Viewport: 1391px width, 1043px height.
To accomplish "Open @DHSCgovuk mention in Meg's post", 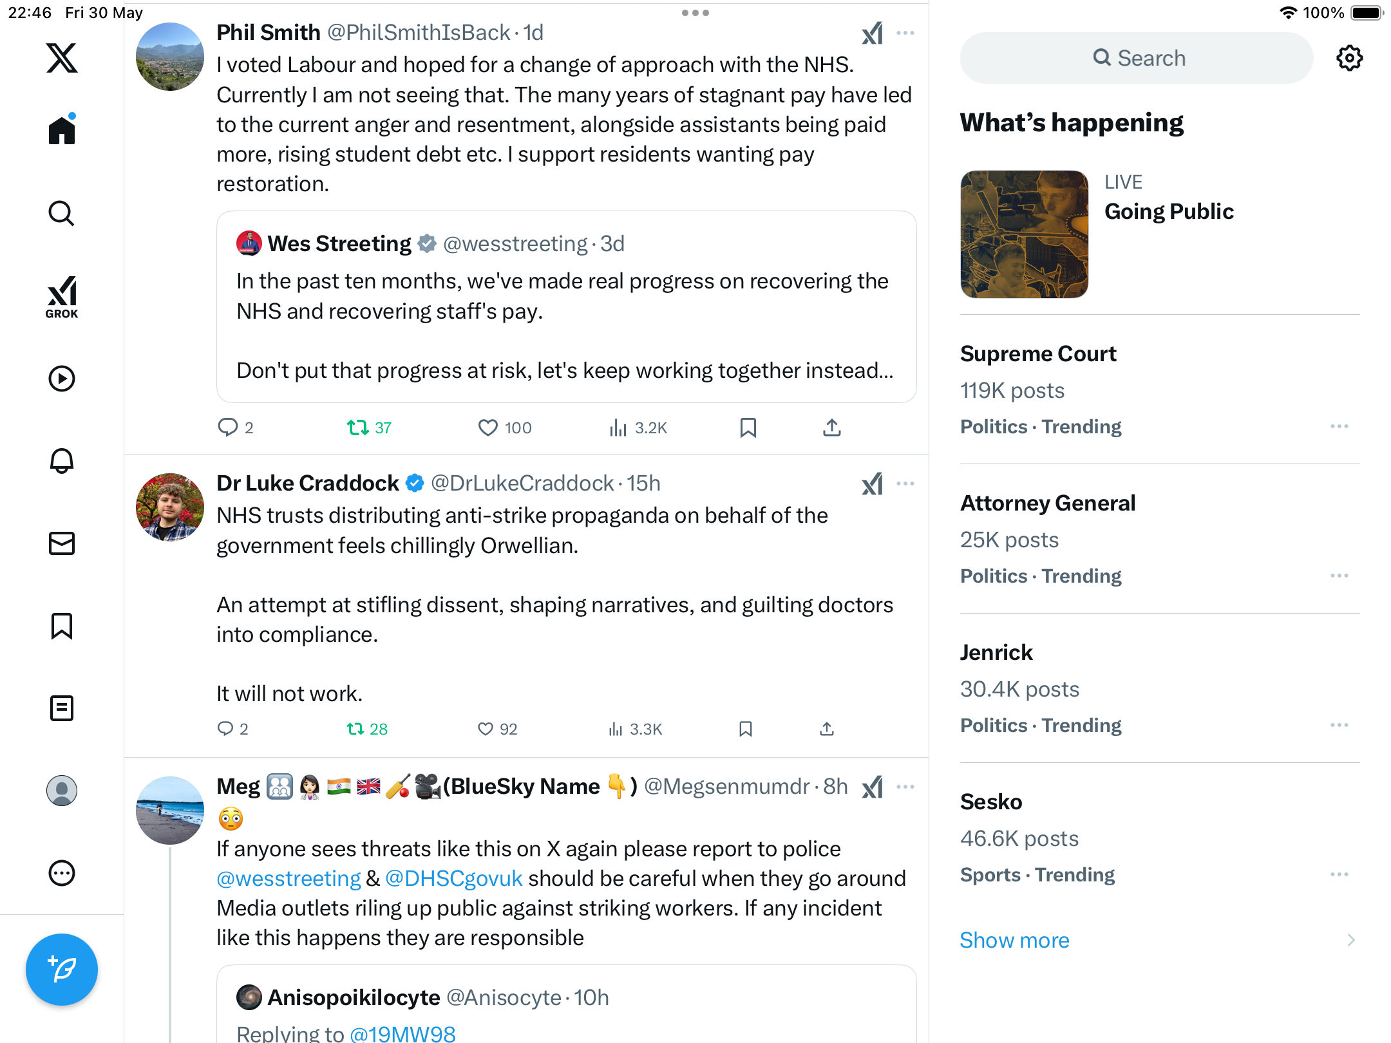I will coord(453,878).
